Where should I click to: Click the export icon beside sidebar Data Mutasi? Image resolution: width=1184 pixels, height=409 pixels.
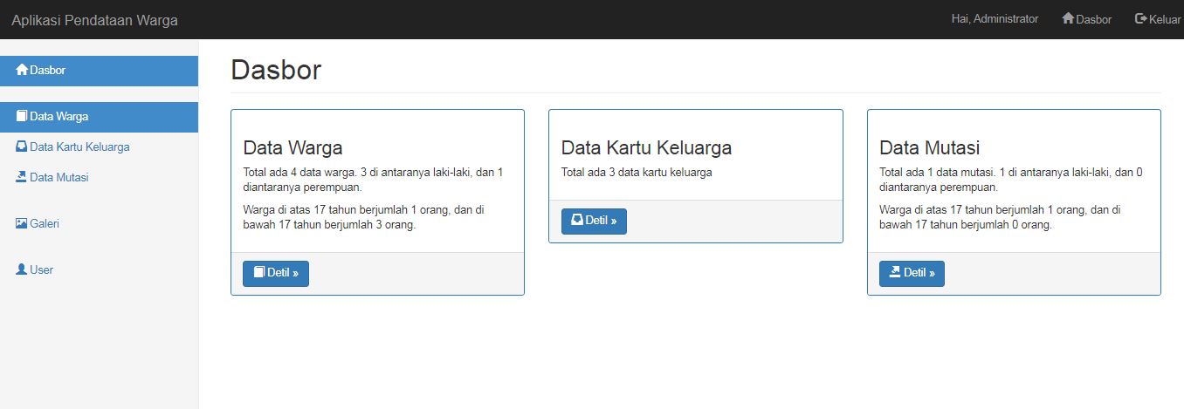[22, 177]
